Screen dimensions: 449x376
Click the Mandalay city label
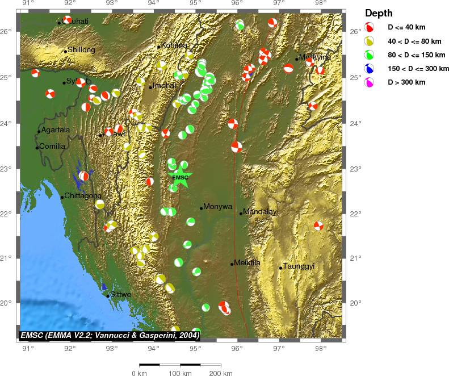[260, 212]
